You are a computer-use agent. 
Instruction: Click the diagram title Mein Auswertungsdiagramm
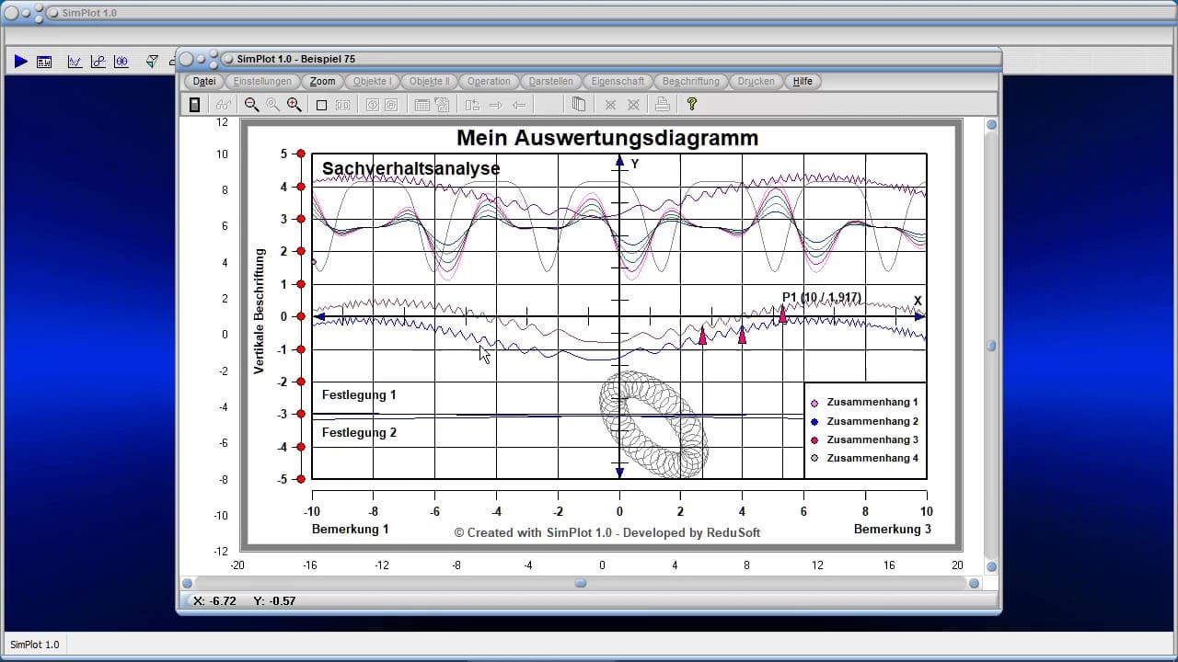[x=607, y=138]
